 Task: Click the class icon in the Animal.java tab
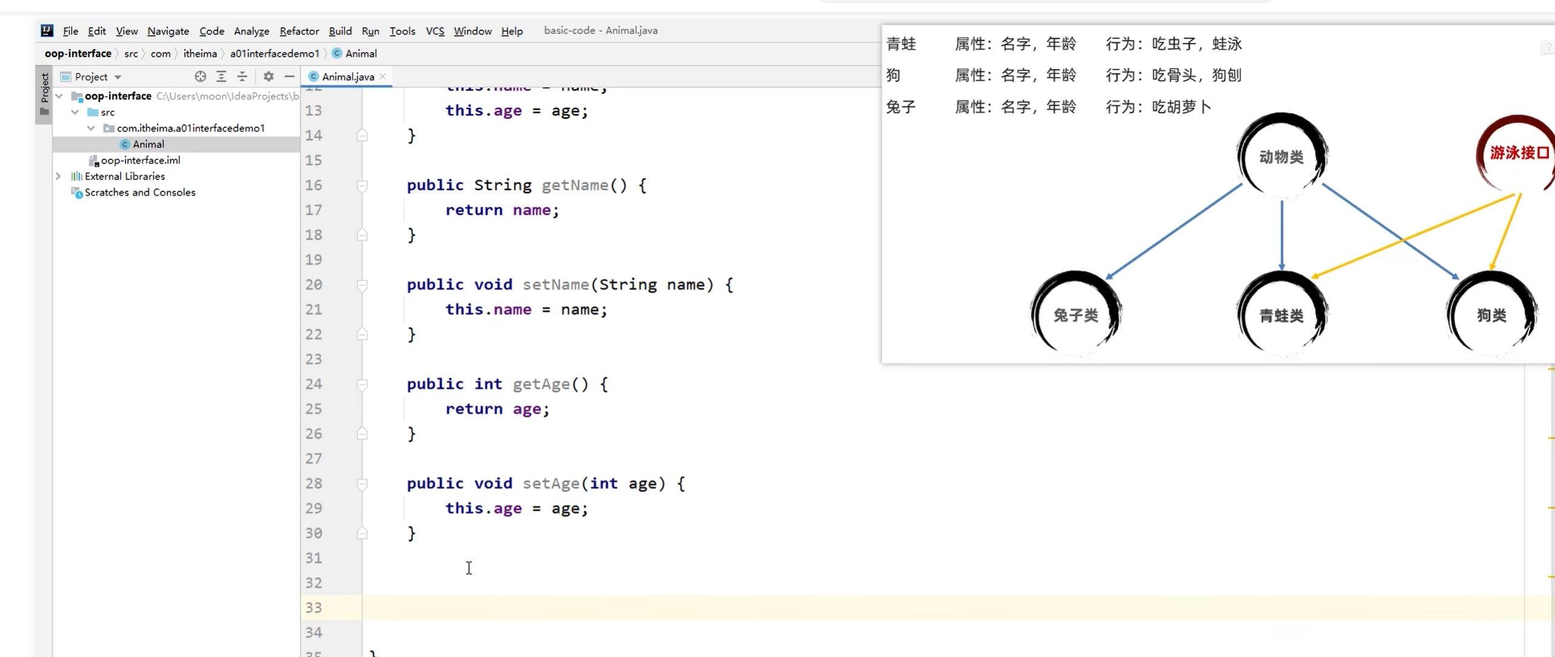[x=314, y=76]
